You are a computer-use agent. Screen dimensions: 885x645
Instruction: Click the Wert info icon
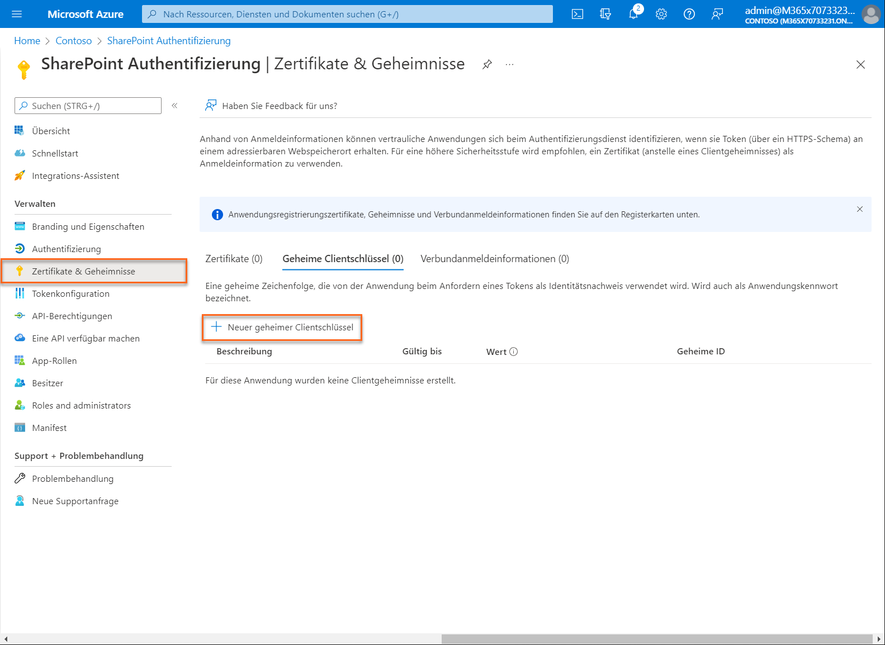click(513, 352)
